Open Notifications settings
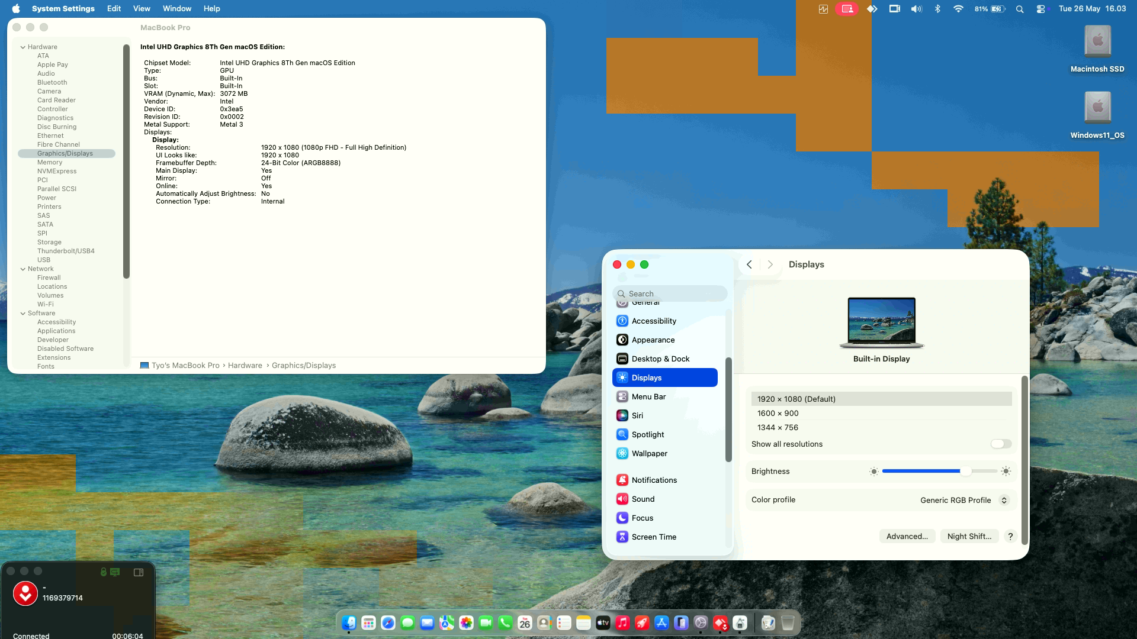The height and width of the screenshot is (639, 1137). (x=664, y=480)
